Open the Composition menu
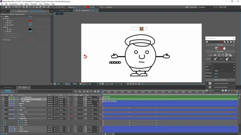This screenshot has height=135, width=241. (14, 4)
